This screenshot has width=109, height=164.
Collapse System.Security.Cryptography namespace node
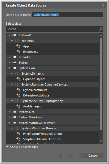[12, 101]
